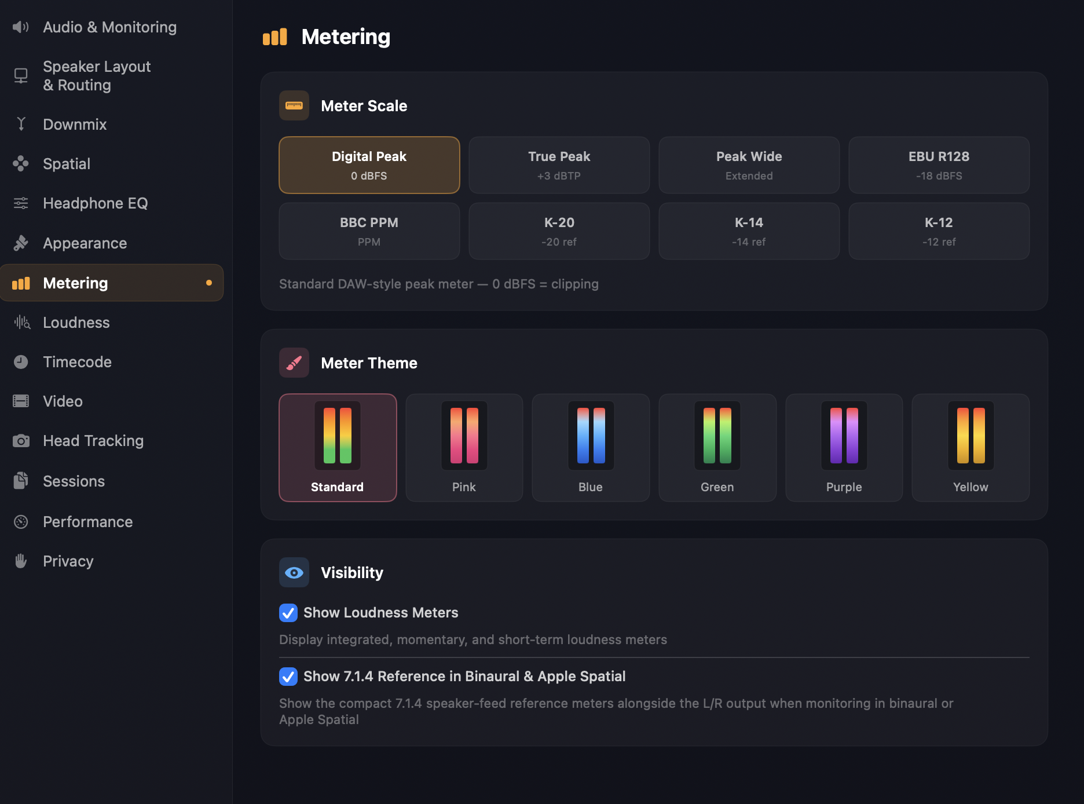1084x804 pixels.
Task: Click the Meter Theme heading
Action: tap(369, 363)
